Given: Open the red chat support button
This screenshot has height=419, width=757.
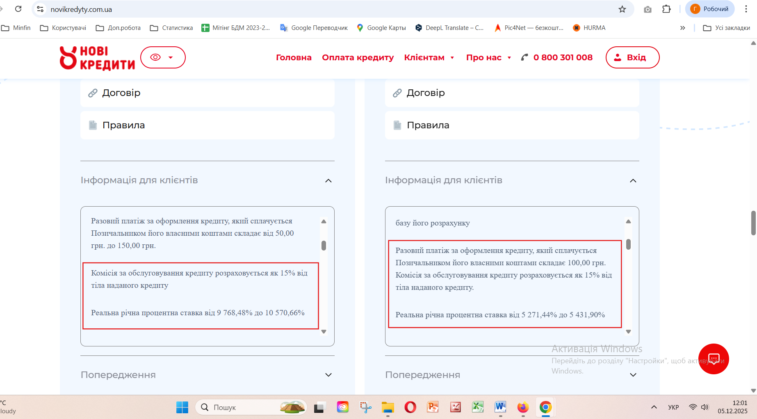Looking at the screenshot, I should coord(714,359).
